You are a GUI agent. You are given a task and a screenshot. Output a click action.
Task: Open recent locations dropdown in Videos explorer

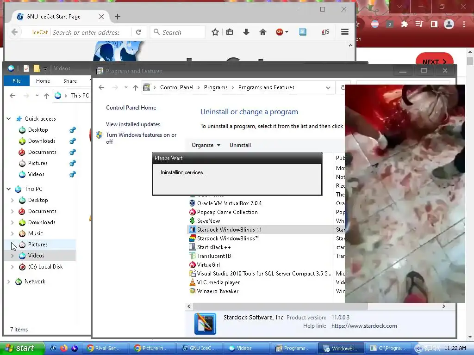tap(37, 96)
